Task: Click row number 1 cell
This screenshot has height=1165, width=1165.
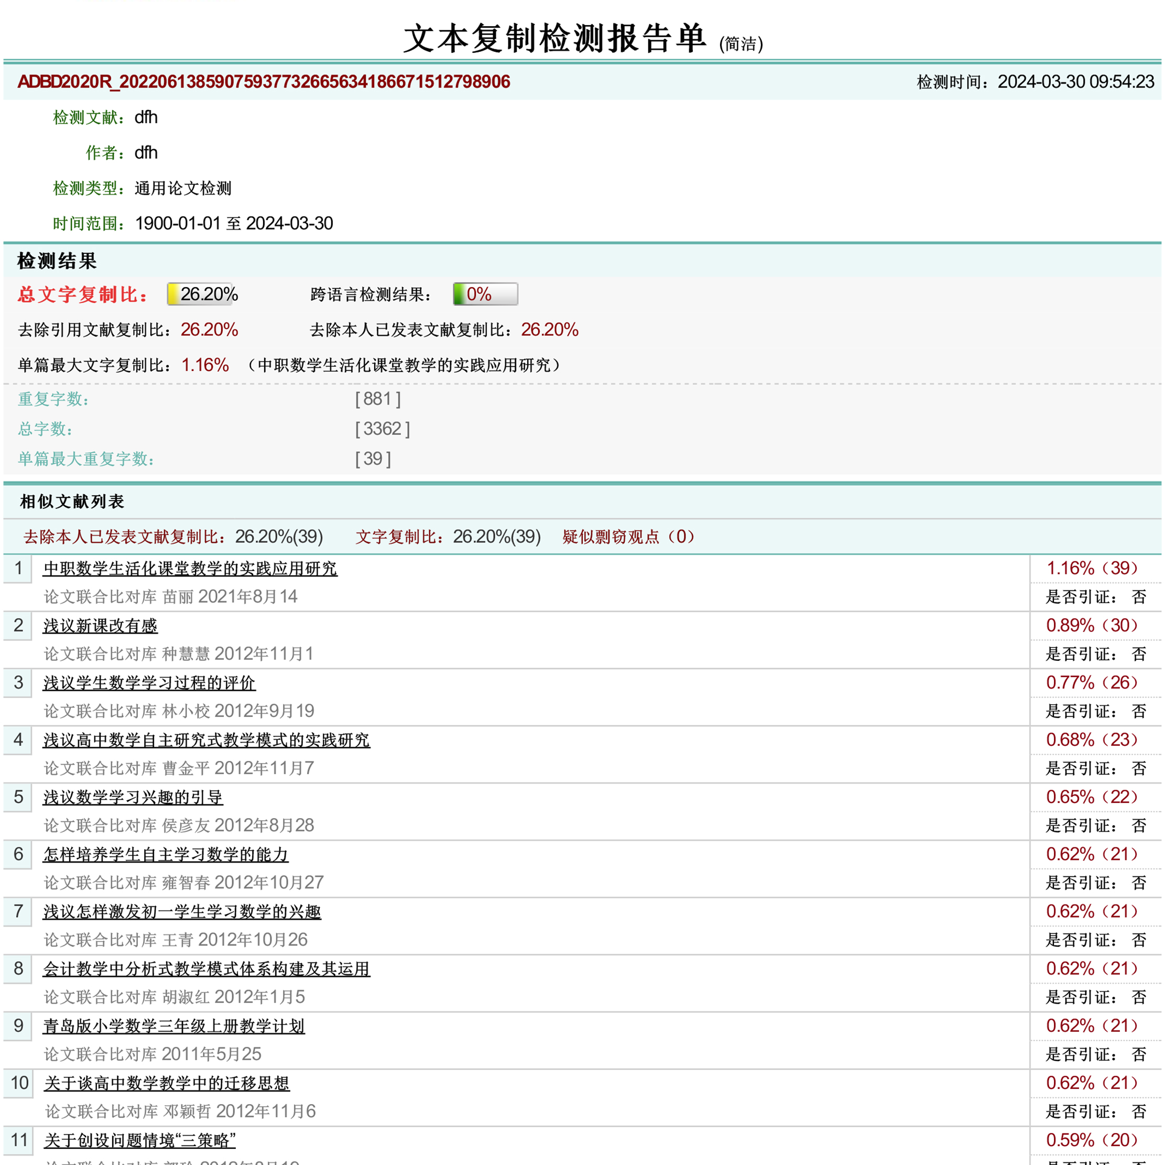Action: (x=18, y=569)
